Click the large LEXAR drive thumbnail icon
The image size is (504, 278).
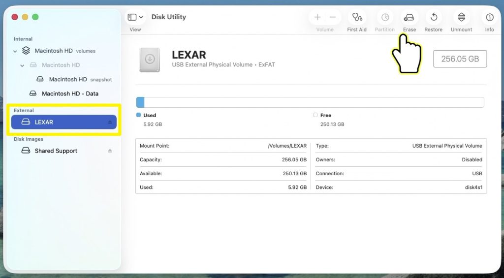tap(150, 60)
